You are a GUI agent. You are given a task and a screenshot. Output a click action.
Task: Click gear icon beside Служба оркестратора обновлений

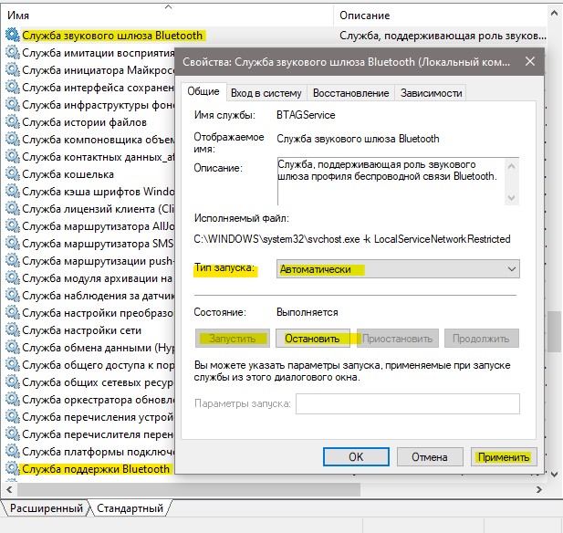(13, 400)
